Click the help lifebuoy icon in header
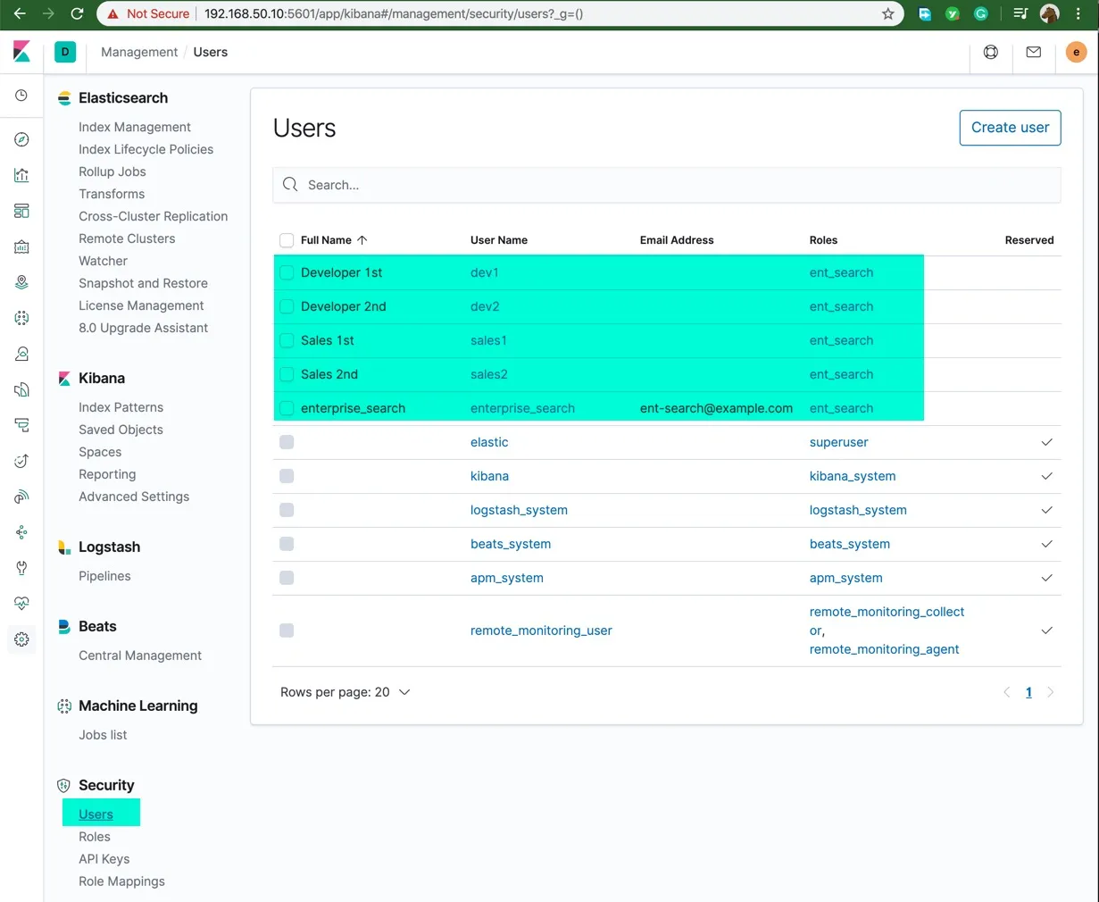1099x902 pixels. click(x=991, y=52)
